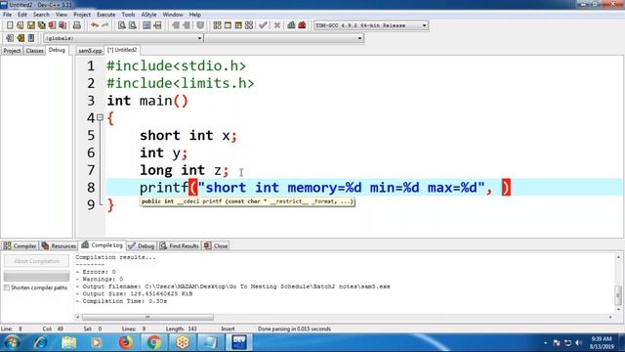
Task: Open the Window menu
Action: (x=173, y=15)
